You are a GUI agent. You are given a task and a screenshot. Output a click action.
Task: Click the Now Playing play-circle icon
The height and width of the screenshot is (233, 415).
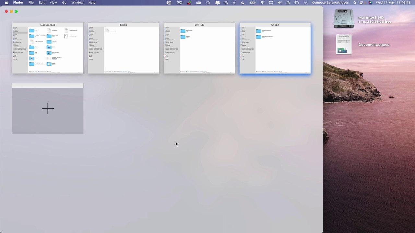(x=288, y=3)
